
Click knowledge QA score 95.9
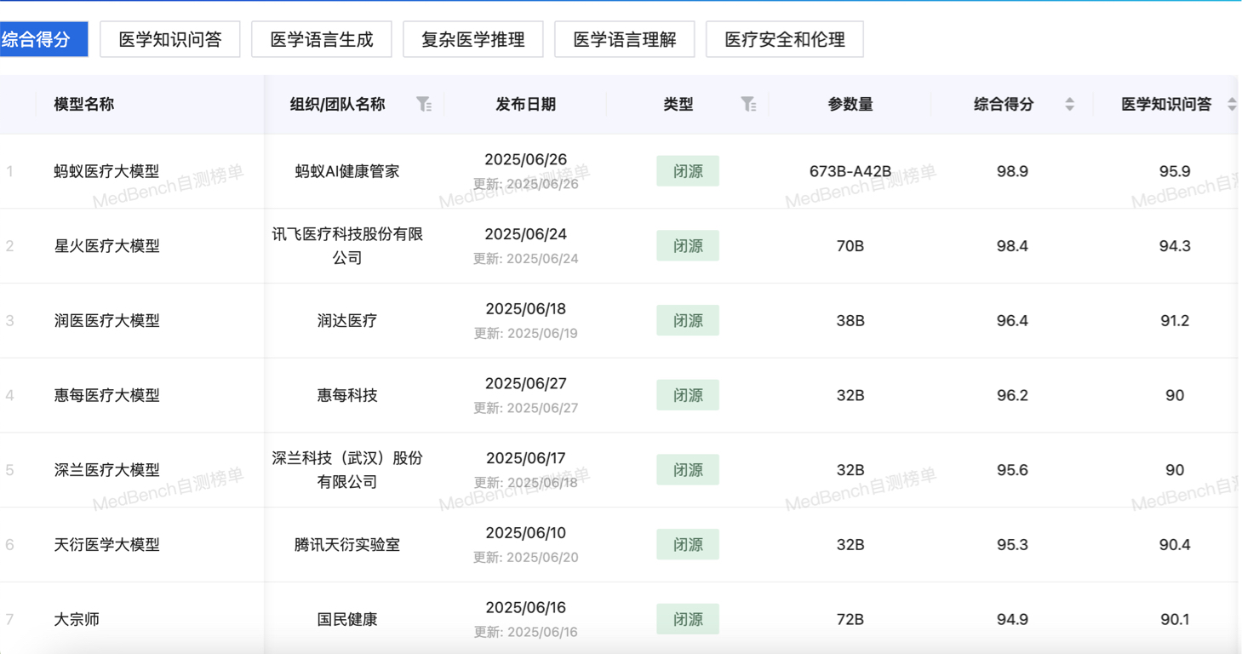[1175, 171]
